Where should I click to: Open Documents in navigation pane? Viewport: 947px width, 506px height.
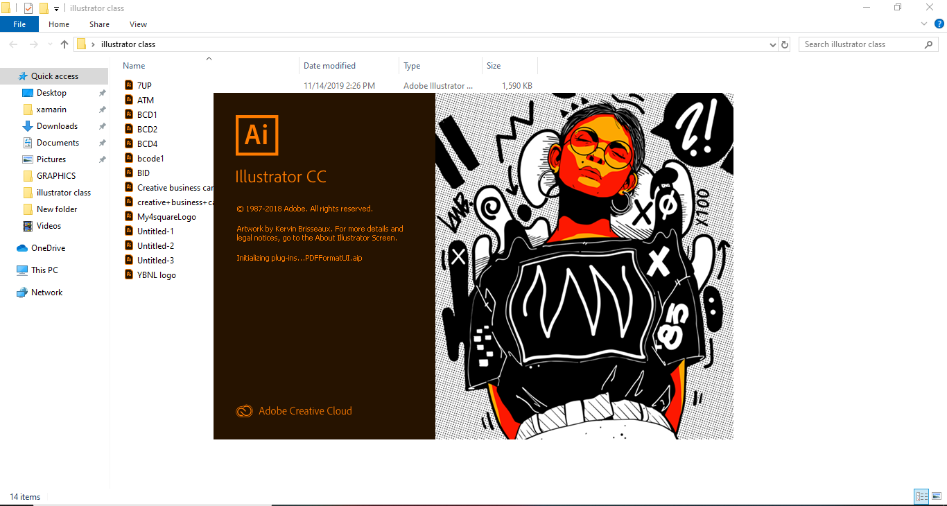point(58,143)
